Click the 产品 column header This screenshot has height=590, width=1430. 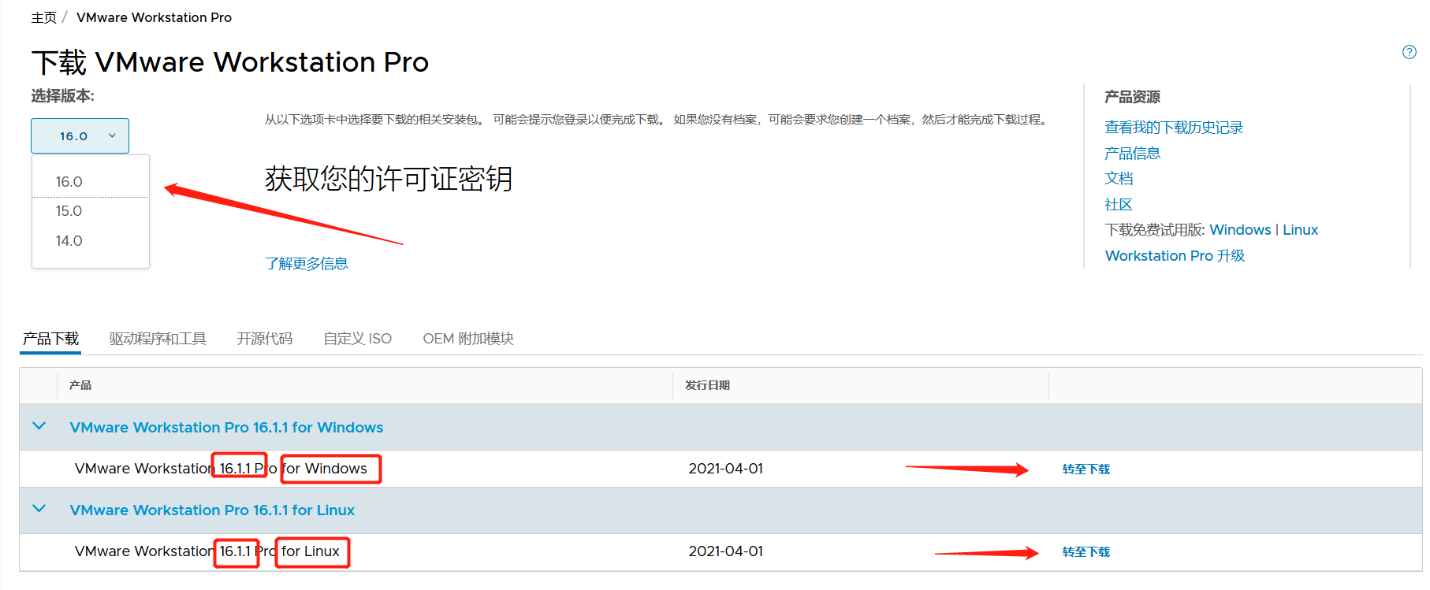(80, 385)
